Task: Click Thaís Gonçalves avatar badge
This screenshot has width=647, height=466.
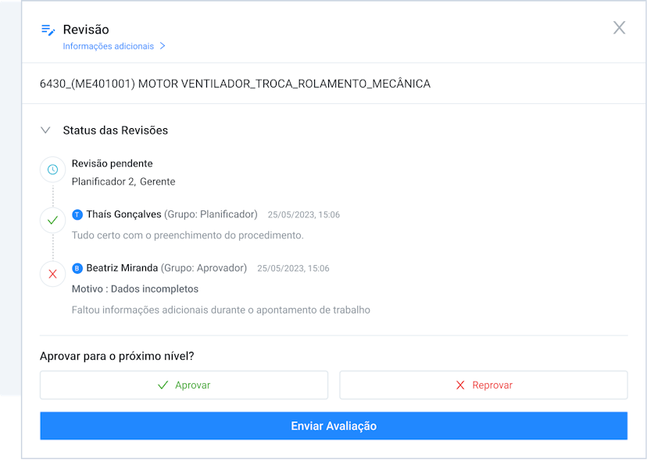Action: pos(77,215)
